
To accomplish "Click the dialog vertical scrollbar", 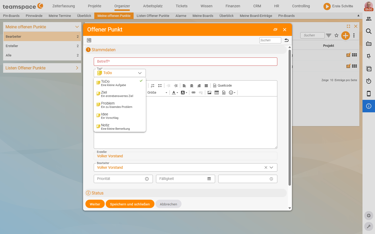I will [290, 118].
